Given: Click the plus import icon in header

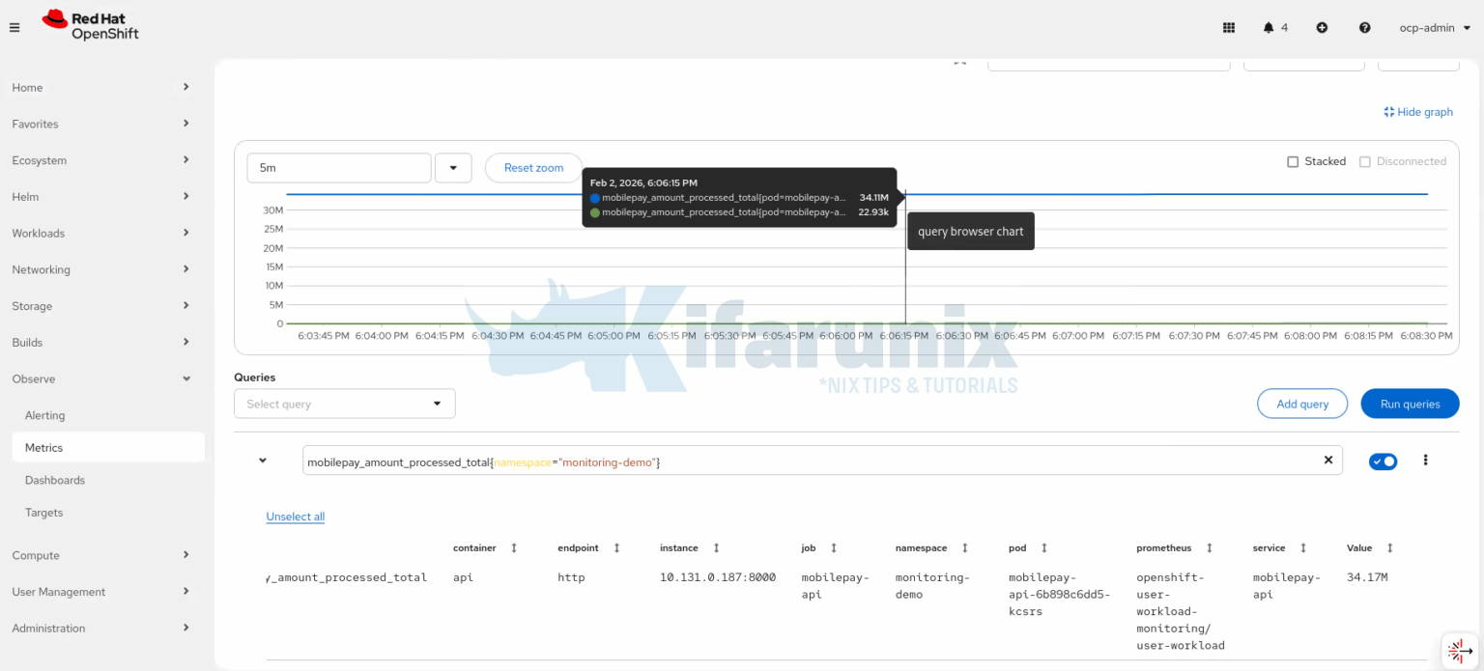Looking at the screenshot, I should coord(1322,28).
